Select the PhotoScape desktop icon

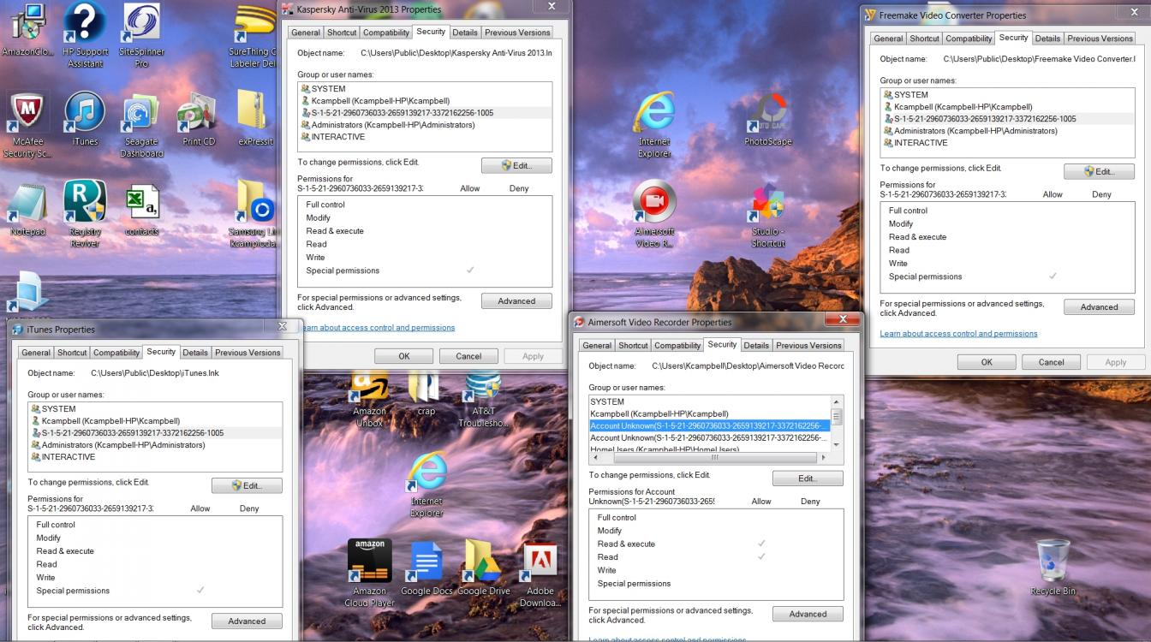(768, 119)
